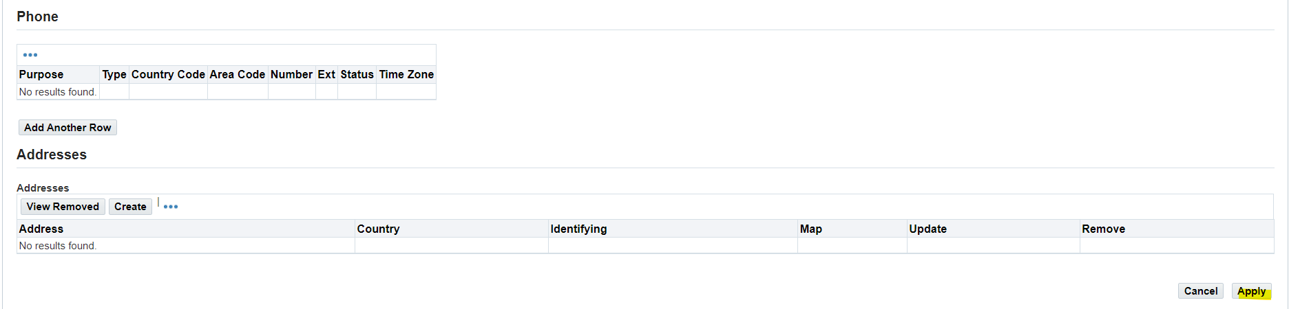Select the Country Code column header
This screenshot has height=309, width=1289.
point(168,74)
